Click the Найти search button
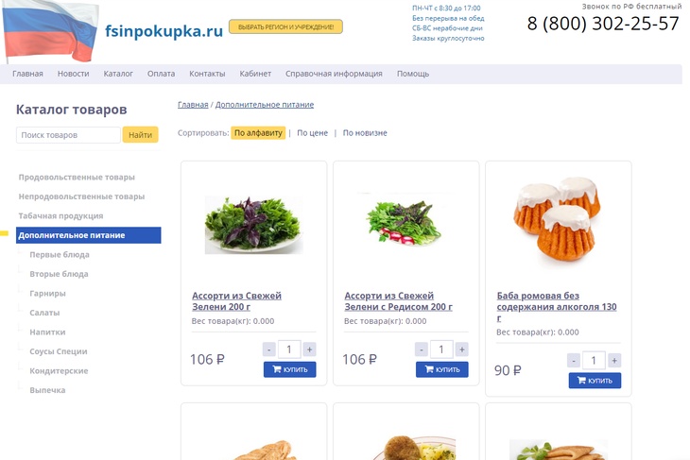Viewport: 690px width, 460px height. coord(140,135)
